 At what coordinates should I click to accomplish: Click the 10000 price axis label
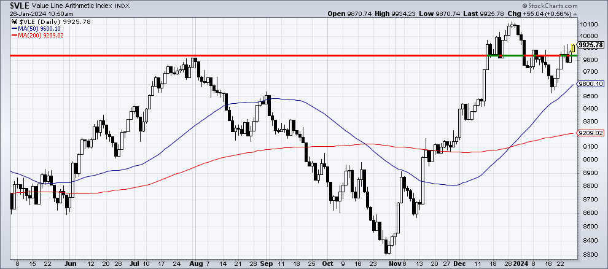588,36
